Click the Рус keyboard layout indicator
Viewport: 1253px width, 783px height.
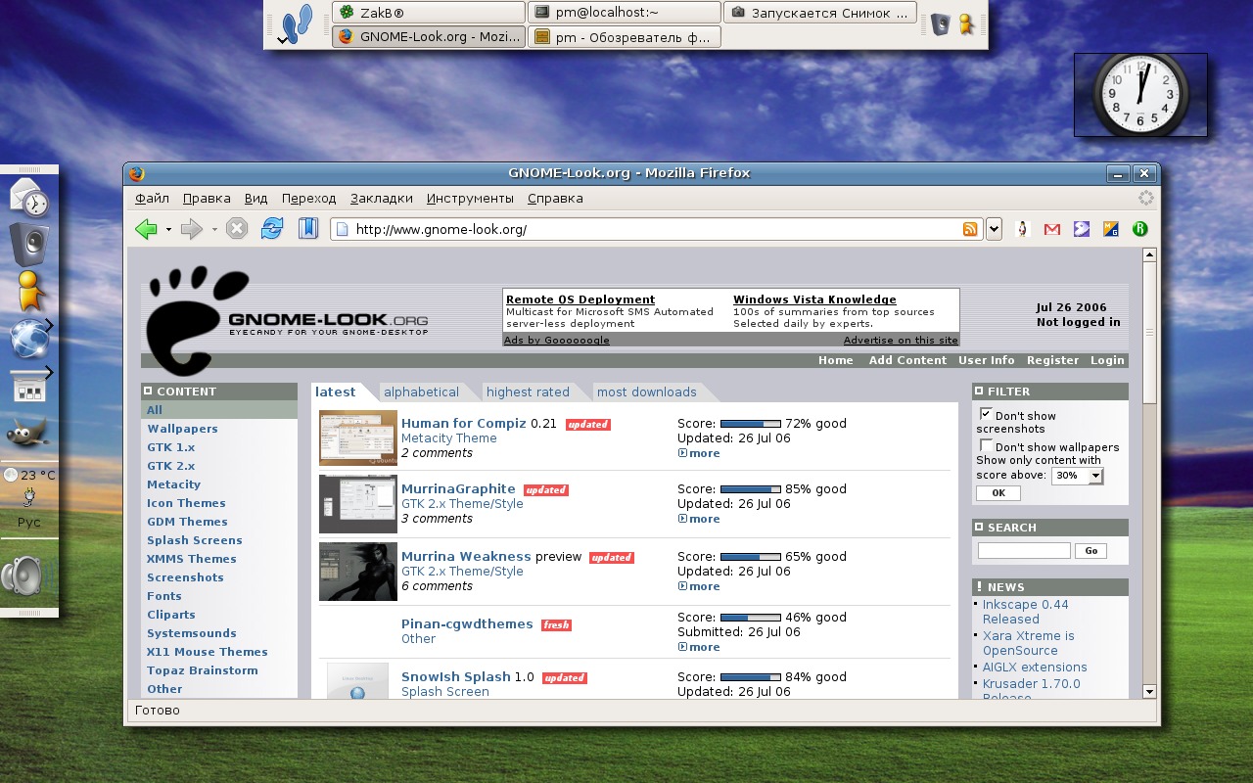pyautogui.click(x=29, y=522)
